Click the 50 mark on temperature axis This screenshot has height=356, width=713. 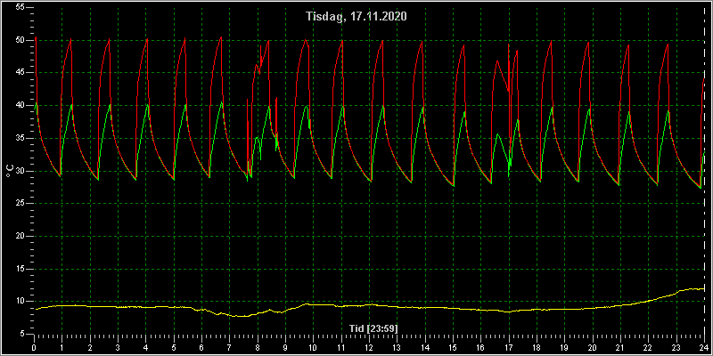pos(19,40)
